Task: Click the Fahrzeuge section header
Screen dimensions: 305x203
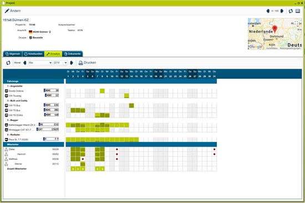Action: (x=33, y=81)
